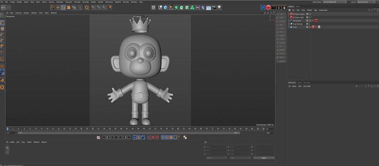Expand the King Monkey object tree
The image size is (379, 166).
(x=289, y=24)
